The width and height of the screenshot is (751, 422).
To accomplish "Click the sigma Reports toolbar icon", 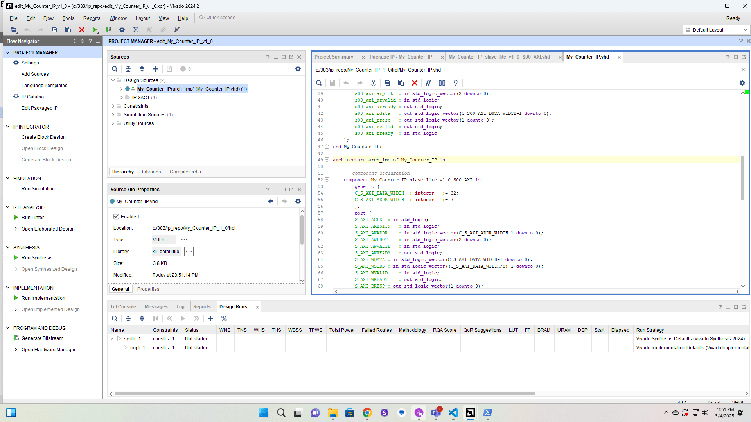I will [x=136, y=30].
